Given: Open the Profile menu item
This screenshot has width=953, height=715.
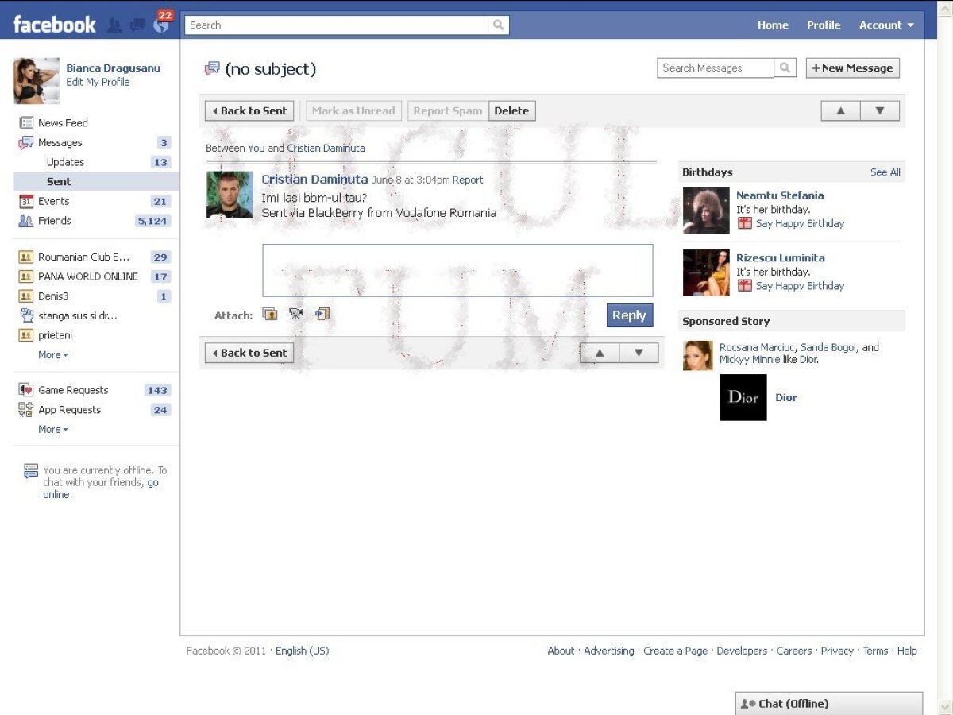Looking at the screenshot, I should [x=823, y=25].
